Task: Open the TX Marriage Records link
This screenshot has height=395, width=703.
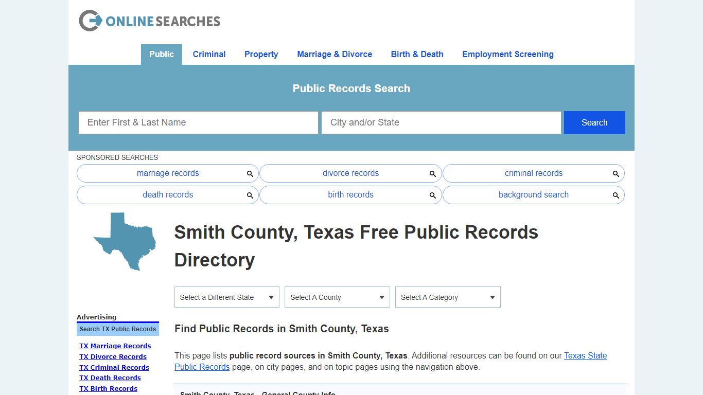Action: [115, 346]
